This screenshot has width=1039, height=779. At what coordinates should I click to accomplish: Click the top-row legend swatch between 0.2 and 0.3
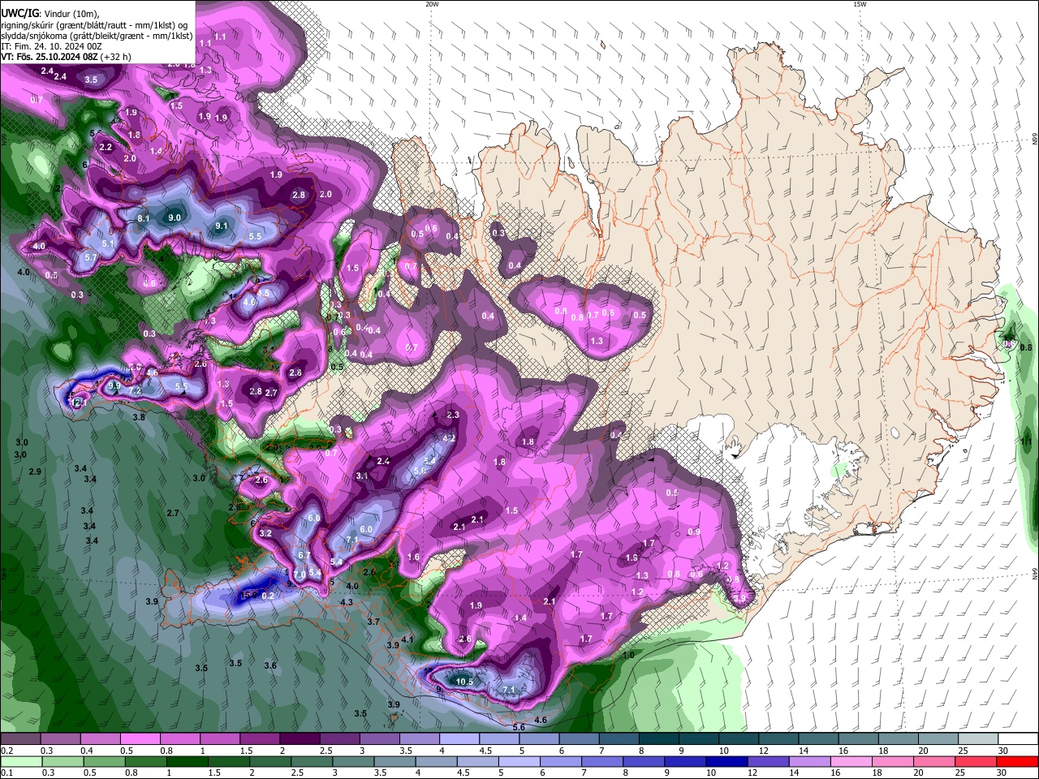tap(20, 739)
